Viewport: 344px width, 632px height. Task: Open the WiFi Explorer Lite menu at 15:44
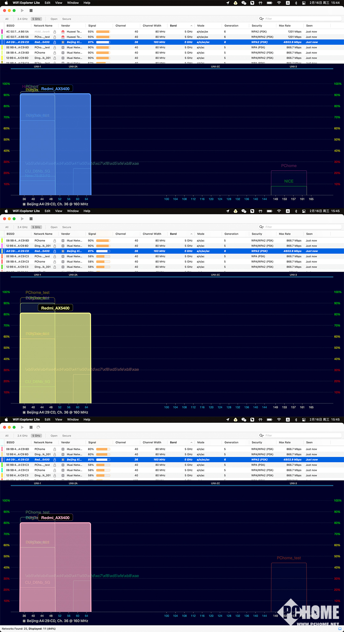tap(26, 3)
